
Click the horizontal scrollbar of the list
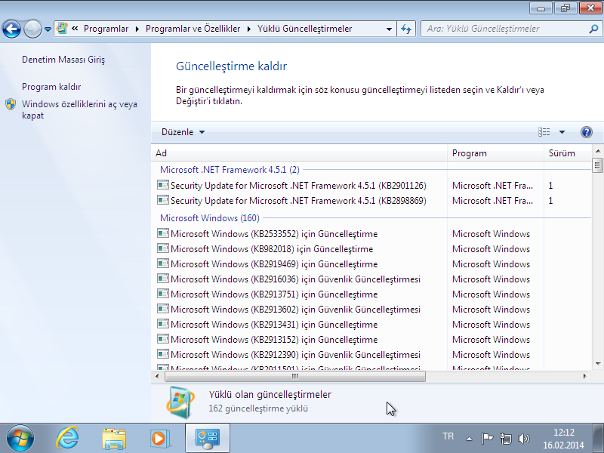click(x=294, y=376)
